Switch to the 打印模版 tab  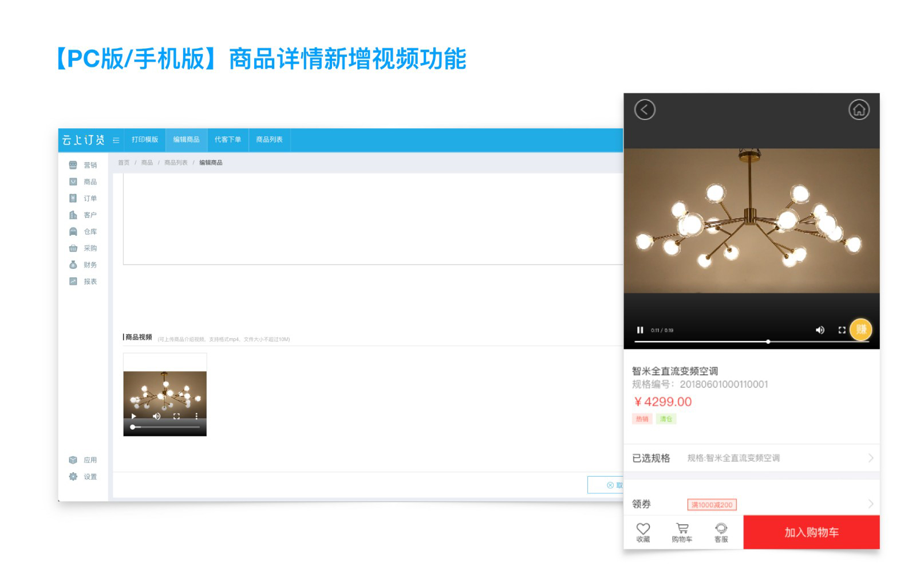(x=145, y=140)
